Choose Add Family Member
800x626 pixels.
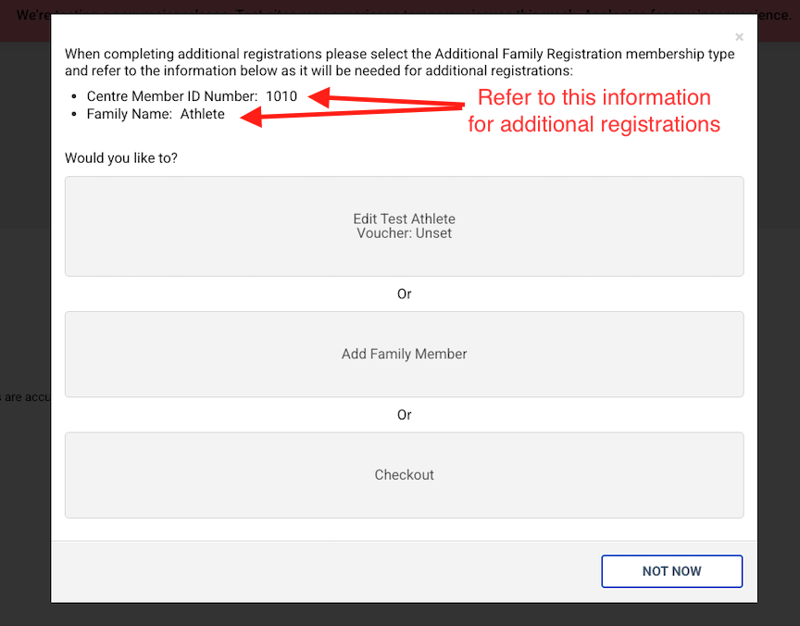404,354
